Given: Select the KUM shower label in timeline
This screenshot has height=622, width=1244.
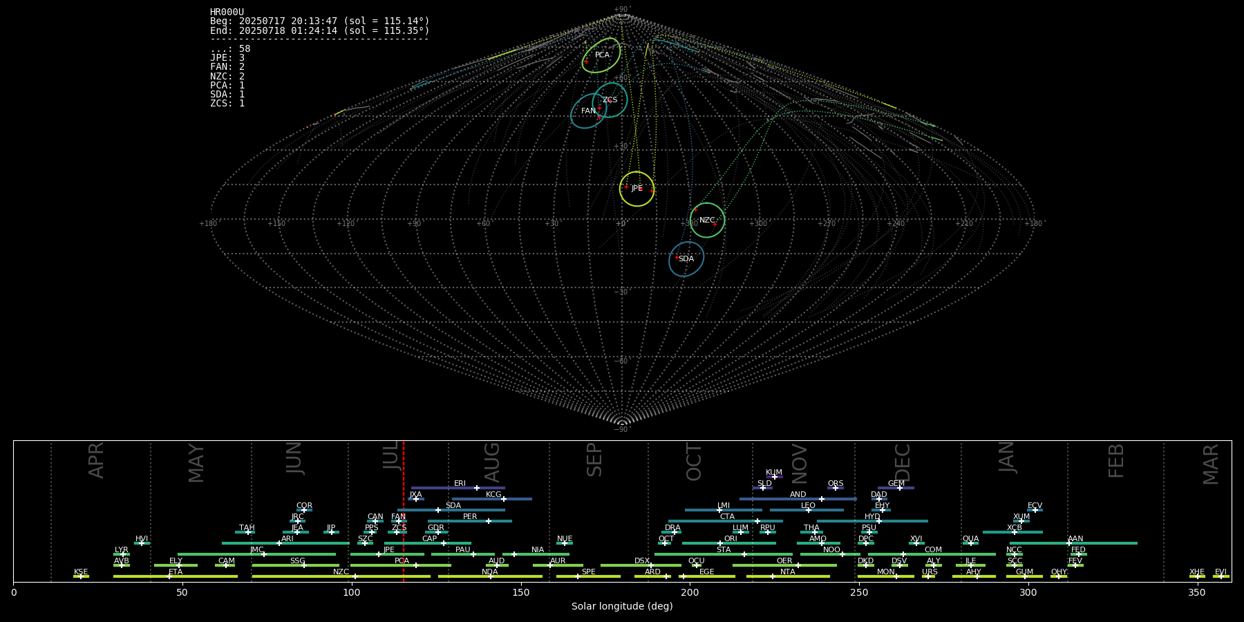Looking at the screenshot, I should click(x=774, y=473).
